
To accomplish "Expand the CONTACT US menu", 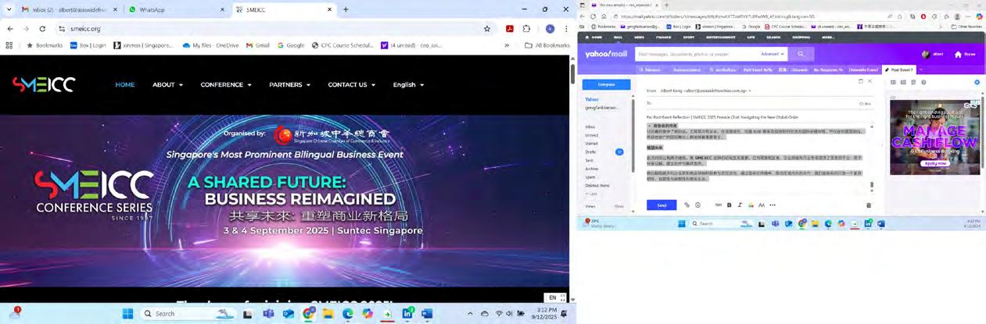I will point(351,84).
